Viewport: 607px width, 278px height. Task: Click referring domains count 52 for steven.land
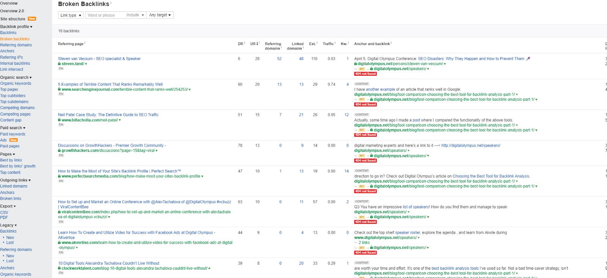279,59
